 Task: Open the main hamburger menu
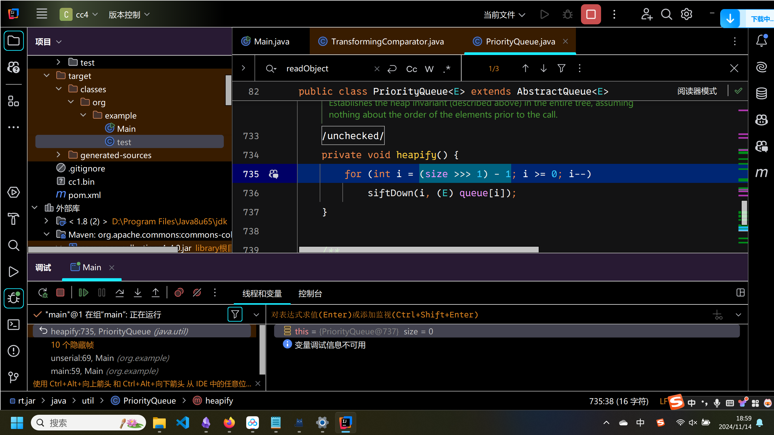(x=42, y=14)
